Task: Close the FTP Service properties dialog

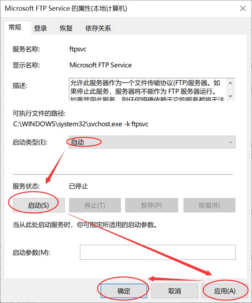Action: pos(243,9)
